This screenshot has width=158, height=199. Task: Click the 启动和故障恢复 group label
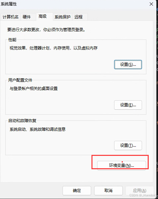22,120
